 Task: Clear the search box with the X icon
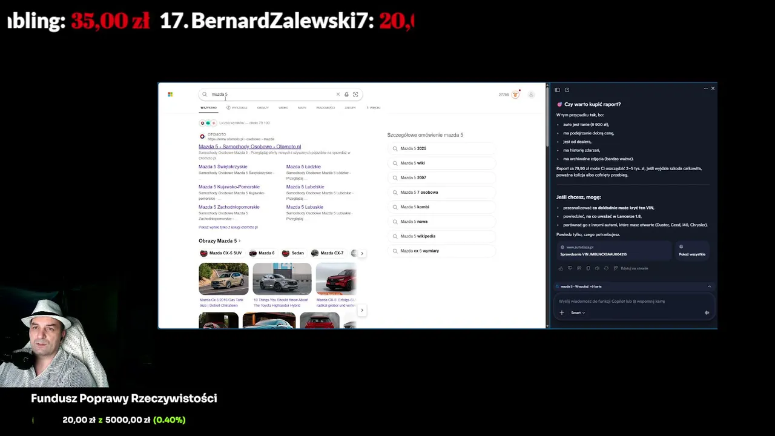pos(338,94)
